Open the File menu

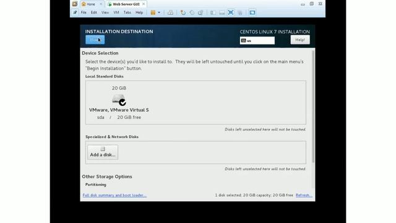tap(84, 12)
